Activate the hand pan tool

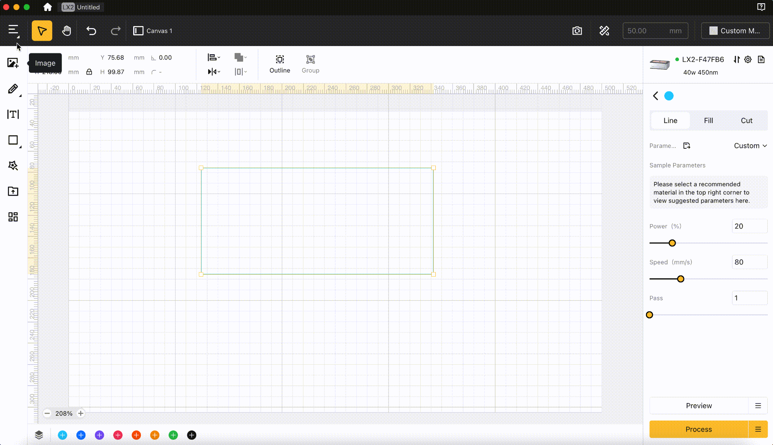pyautogui.click(x=66, y=31)
